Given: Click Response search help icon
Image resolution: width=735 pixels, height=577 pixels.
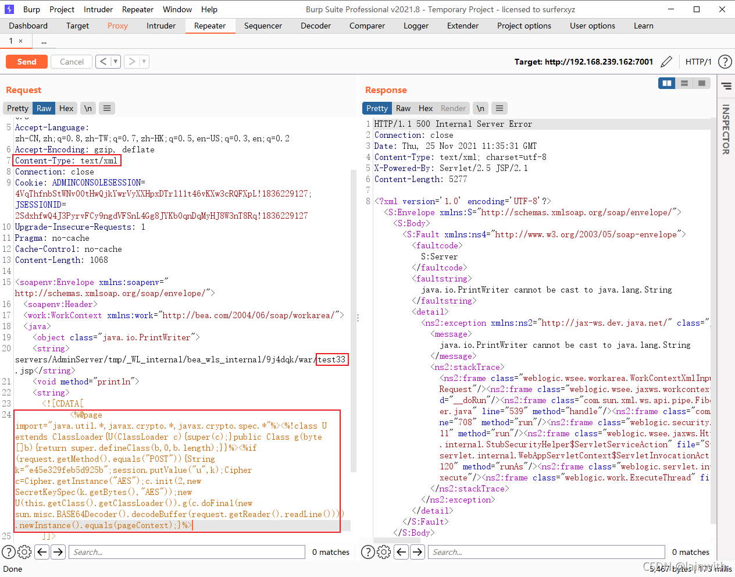Looking at the screenshot, I should 368,552.
